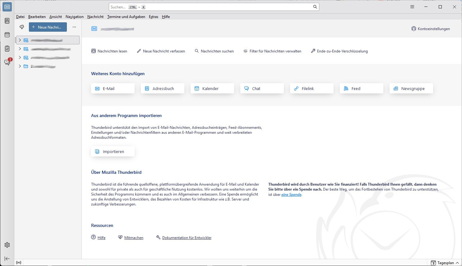Open the Address Book space icon
The image size is (462, 266).
[x=7, y=21]
